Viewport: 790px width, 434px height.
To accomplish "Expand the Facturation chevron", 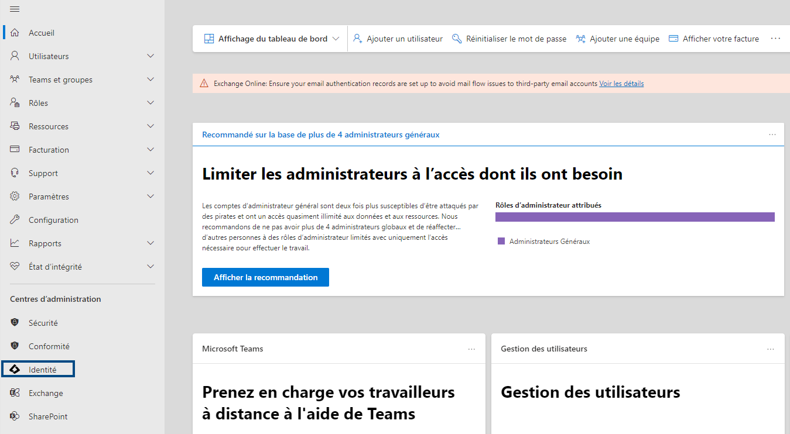I will [x=151, y=150].
